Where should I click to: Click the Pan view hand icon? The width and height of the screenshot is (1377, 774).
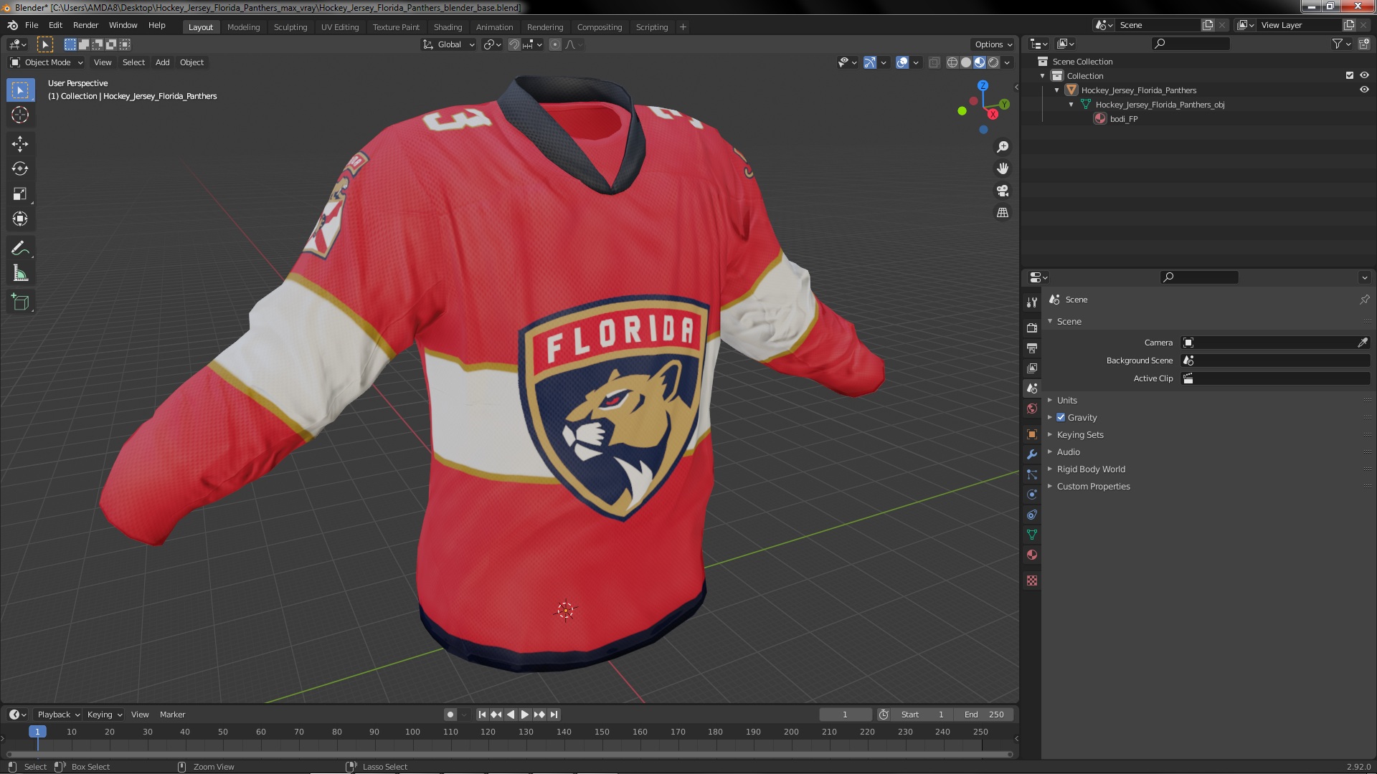click(x=1003, y=168)
